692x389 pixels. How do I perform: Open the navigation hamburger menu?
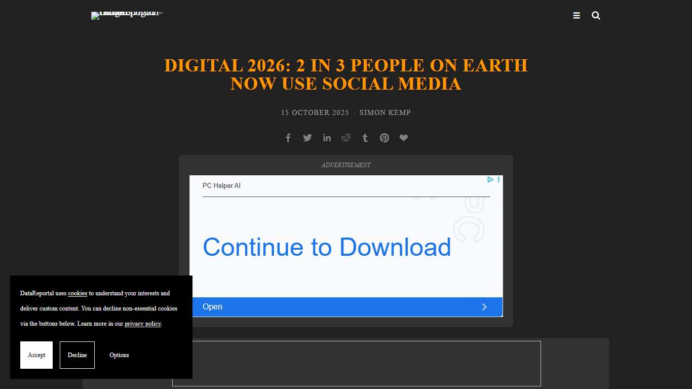[x=576, y=15]
